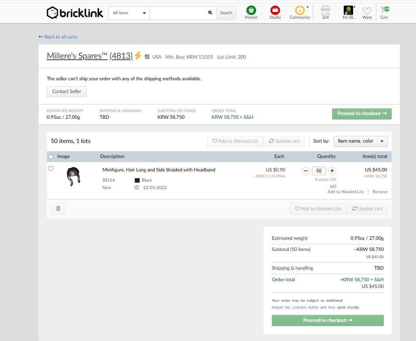Viewport: 416px width, 341px height.
Task: Remove the Minifigure Hair item from cart
Action: 380,192
